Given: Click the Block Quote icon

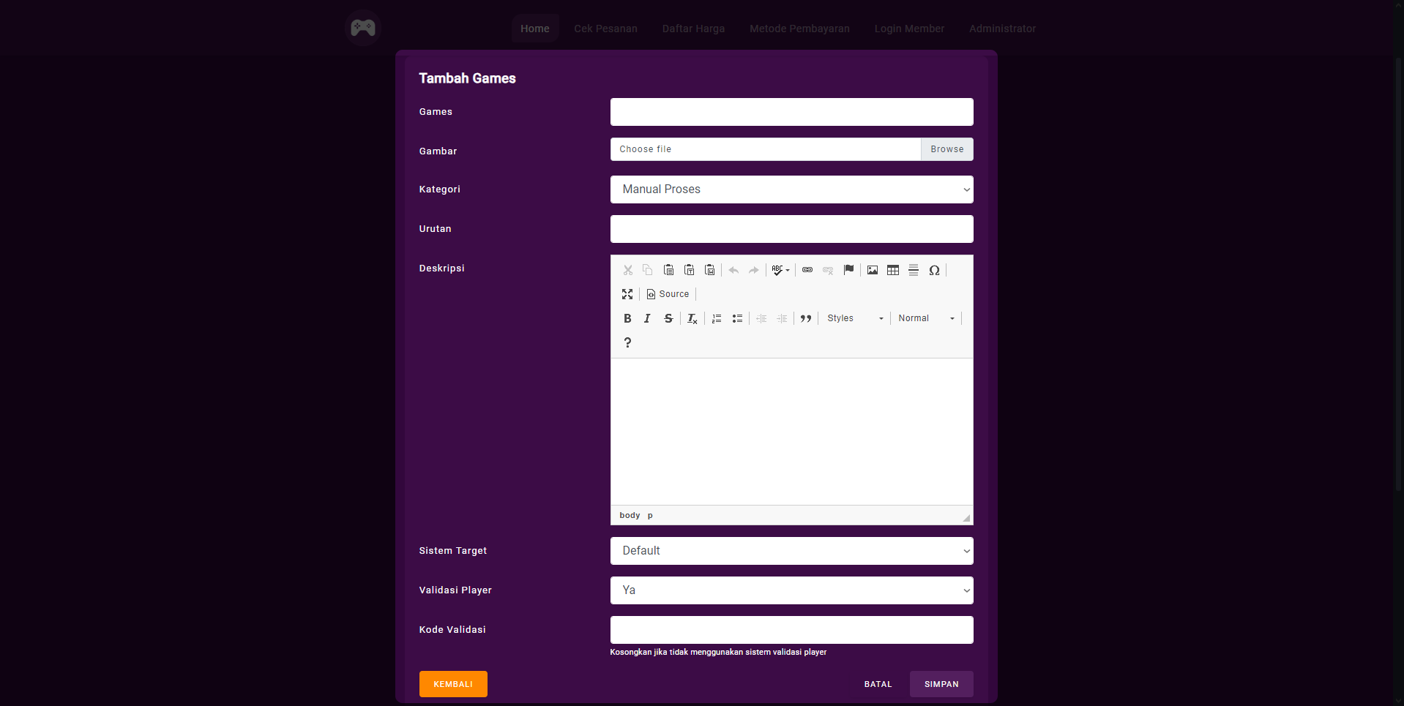Looking at the screenshot, I should click(806, 318).
